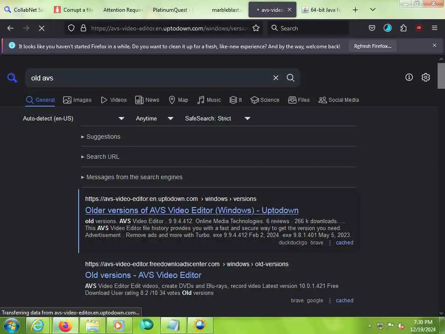445x334 pixels.
Task: Switch to Map search category
Action: click(x=178, y=100)
